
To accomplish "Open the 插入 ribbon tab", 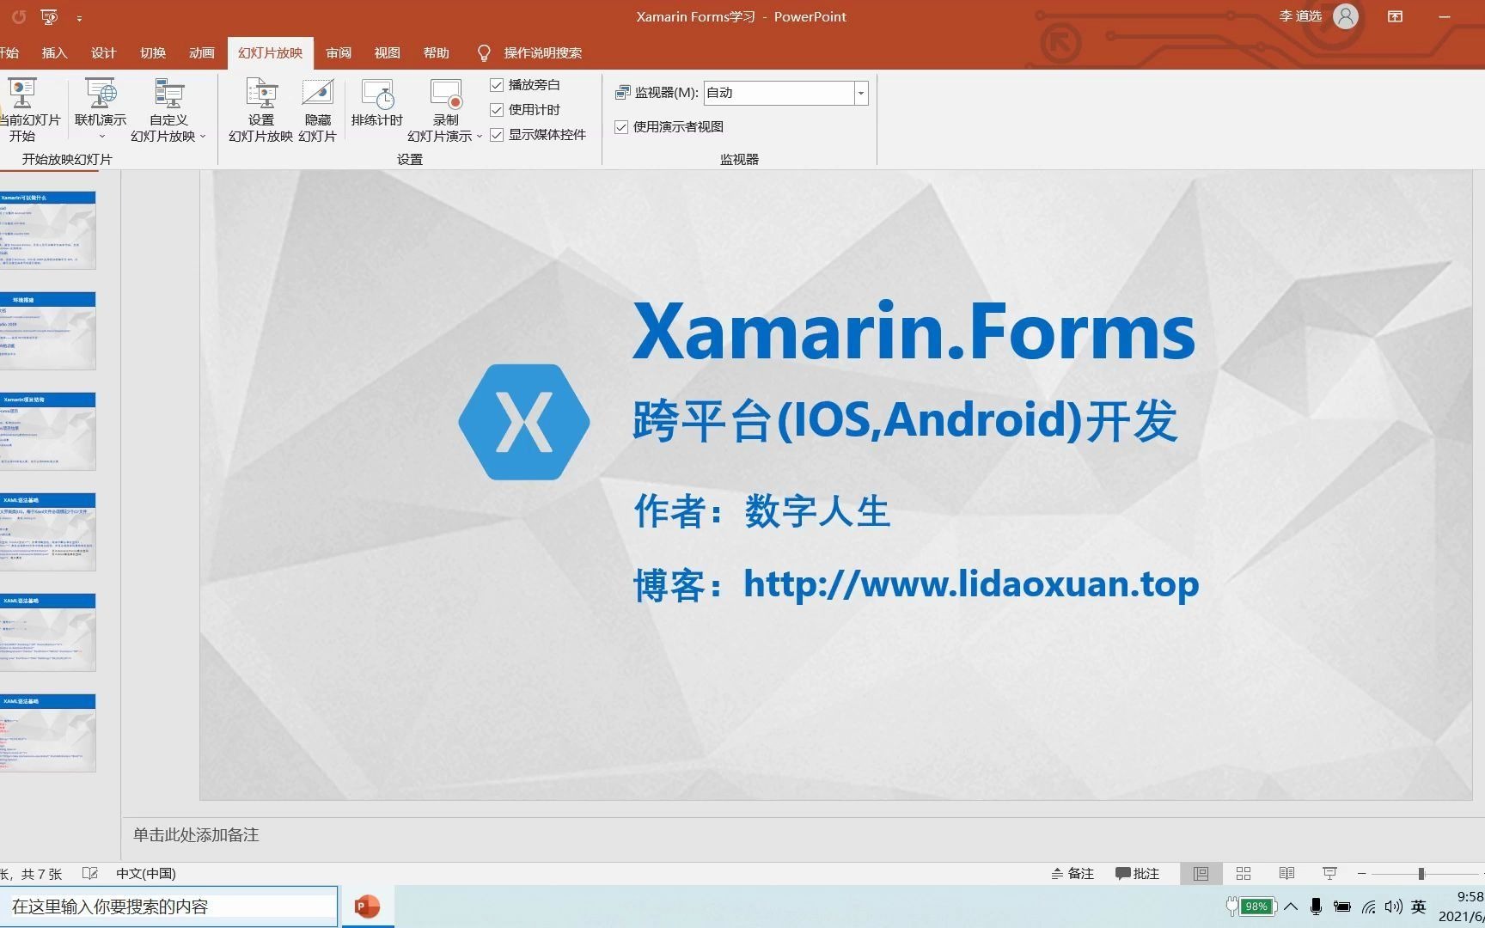I will coord(54,53).
